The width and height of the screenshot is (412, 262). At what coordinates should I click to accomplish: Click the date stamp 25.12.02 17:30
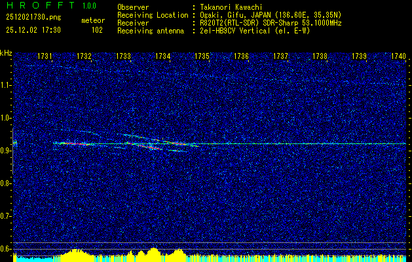click(x=33, y=30)
